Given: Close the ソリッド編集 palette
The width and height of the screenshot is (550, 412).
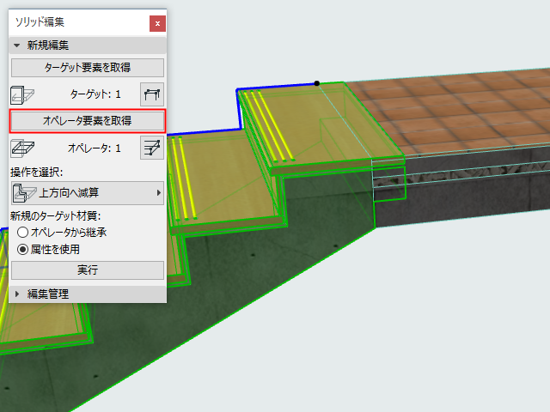Looking at the screenshot, I should coord(157,23).
